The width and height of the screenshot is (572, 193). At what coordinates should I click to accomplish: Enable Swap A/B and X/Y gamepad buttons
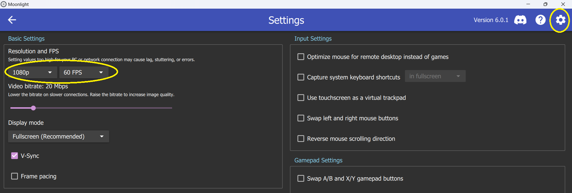coord(301,178)
